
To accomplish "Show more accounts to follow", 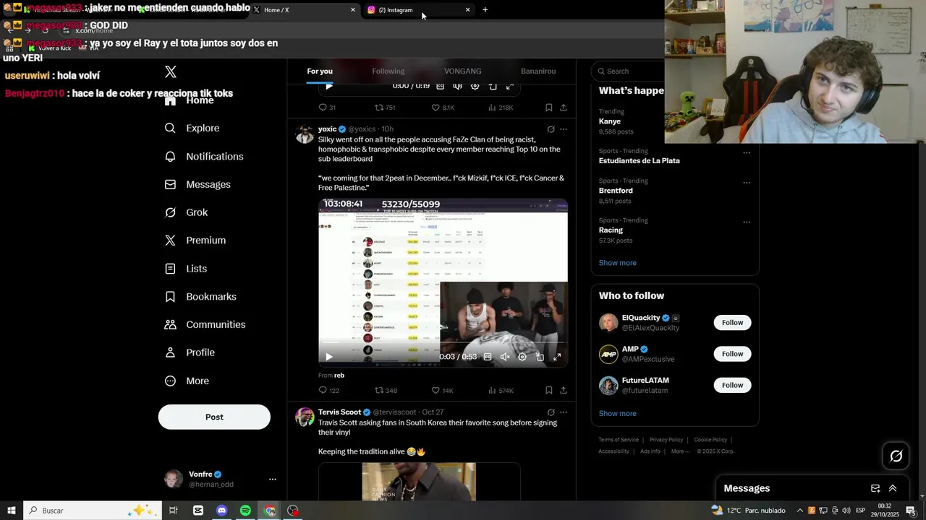I will click(618, 414).
